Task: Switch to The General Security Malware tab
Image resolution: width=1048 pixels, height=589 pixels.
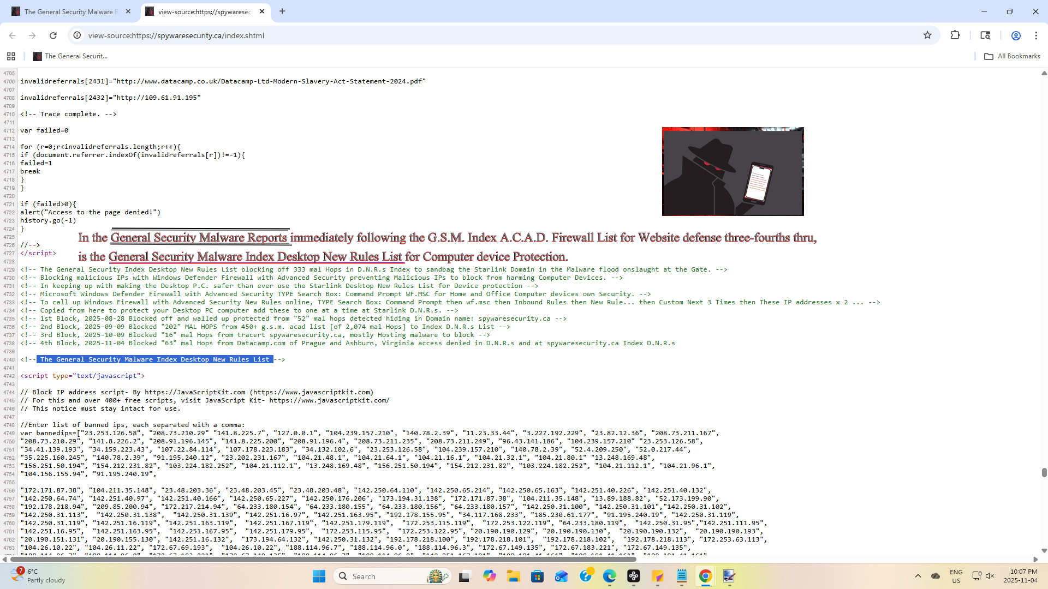Action: coord(68,11)
